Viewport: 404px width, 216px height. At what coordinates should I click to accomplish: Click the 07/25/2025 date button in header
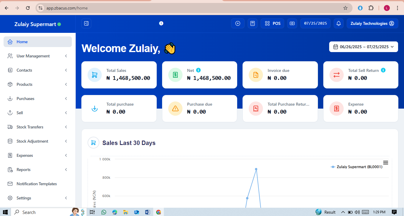[x=315, y=23]
